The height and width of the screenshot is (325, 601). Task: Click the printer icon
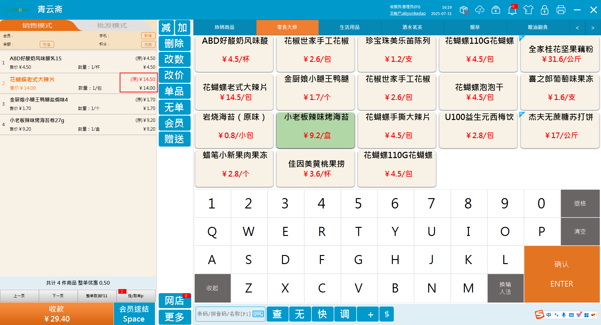[x=561, y=10]
